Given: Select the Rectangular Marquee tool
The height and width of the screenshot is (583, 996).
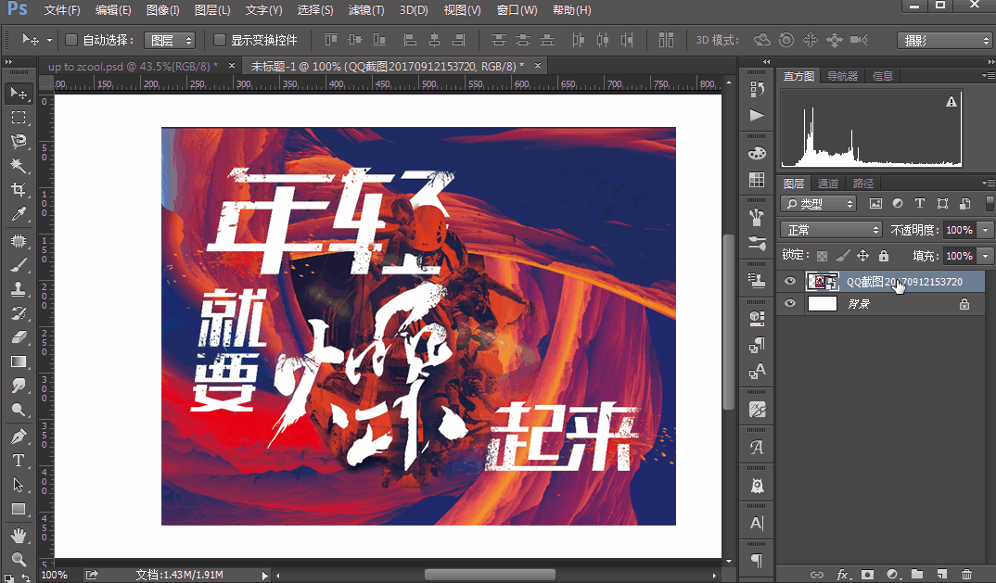Looking at the screenshot, I should pos(19,118).
